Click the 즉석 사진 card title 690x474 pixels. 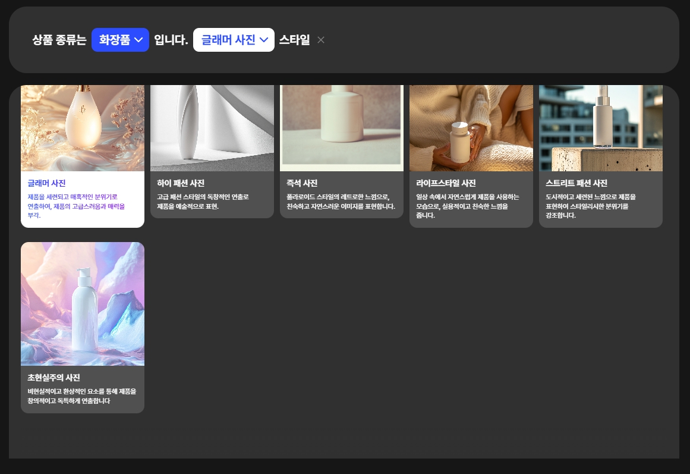pyautogui.click(x=303, y=183)
